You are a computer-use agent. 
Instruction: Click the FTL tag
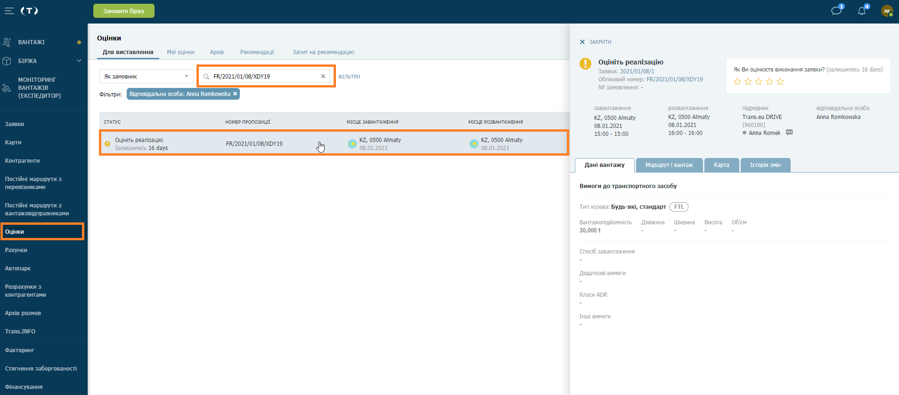(x=679, y=207)
